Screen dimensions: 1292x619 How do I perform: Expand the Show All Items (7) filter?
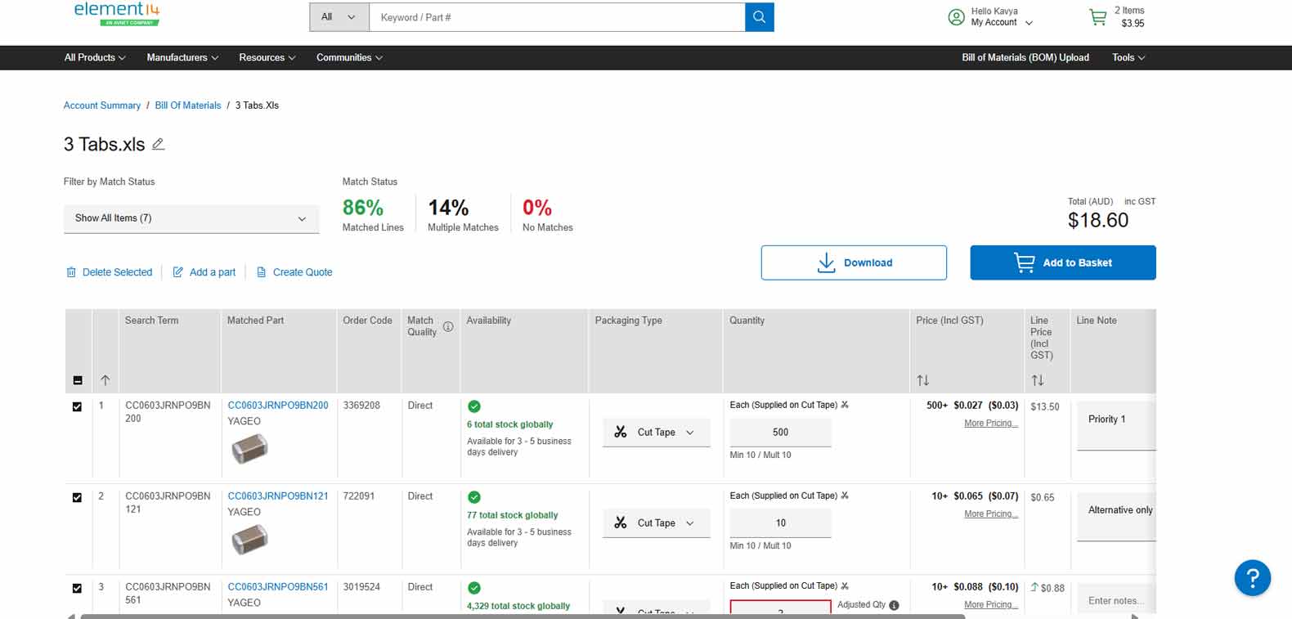coord(191,218)
